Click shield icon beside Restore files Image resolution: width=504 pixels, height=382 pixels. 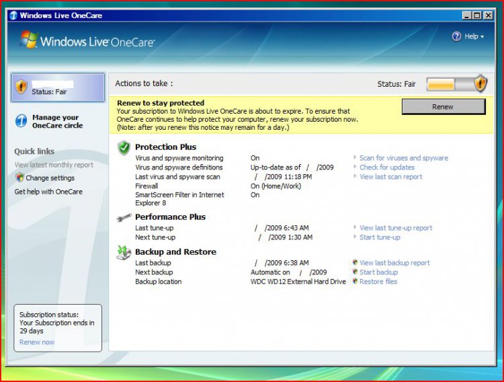(x=355, y=281)
